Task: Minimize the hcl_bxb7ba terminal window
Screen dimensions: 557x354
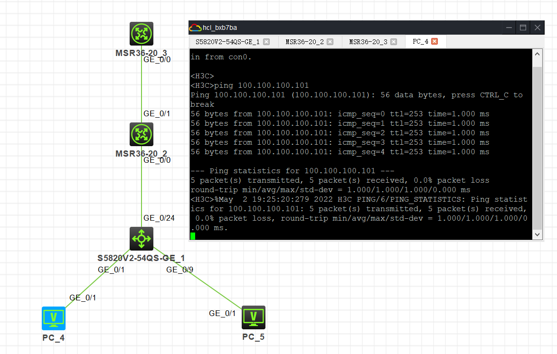Action: [509, 28]
